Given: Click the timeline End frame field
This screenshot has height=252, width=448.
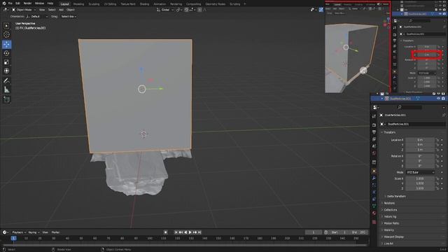Looking at the screenshot, I should tap(359, 232).
